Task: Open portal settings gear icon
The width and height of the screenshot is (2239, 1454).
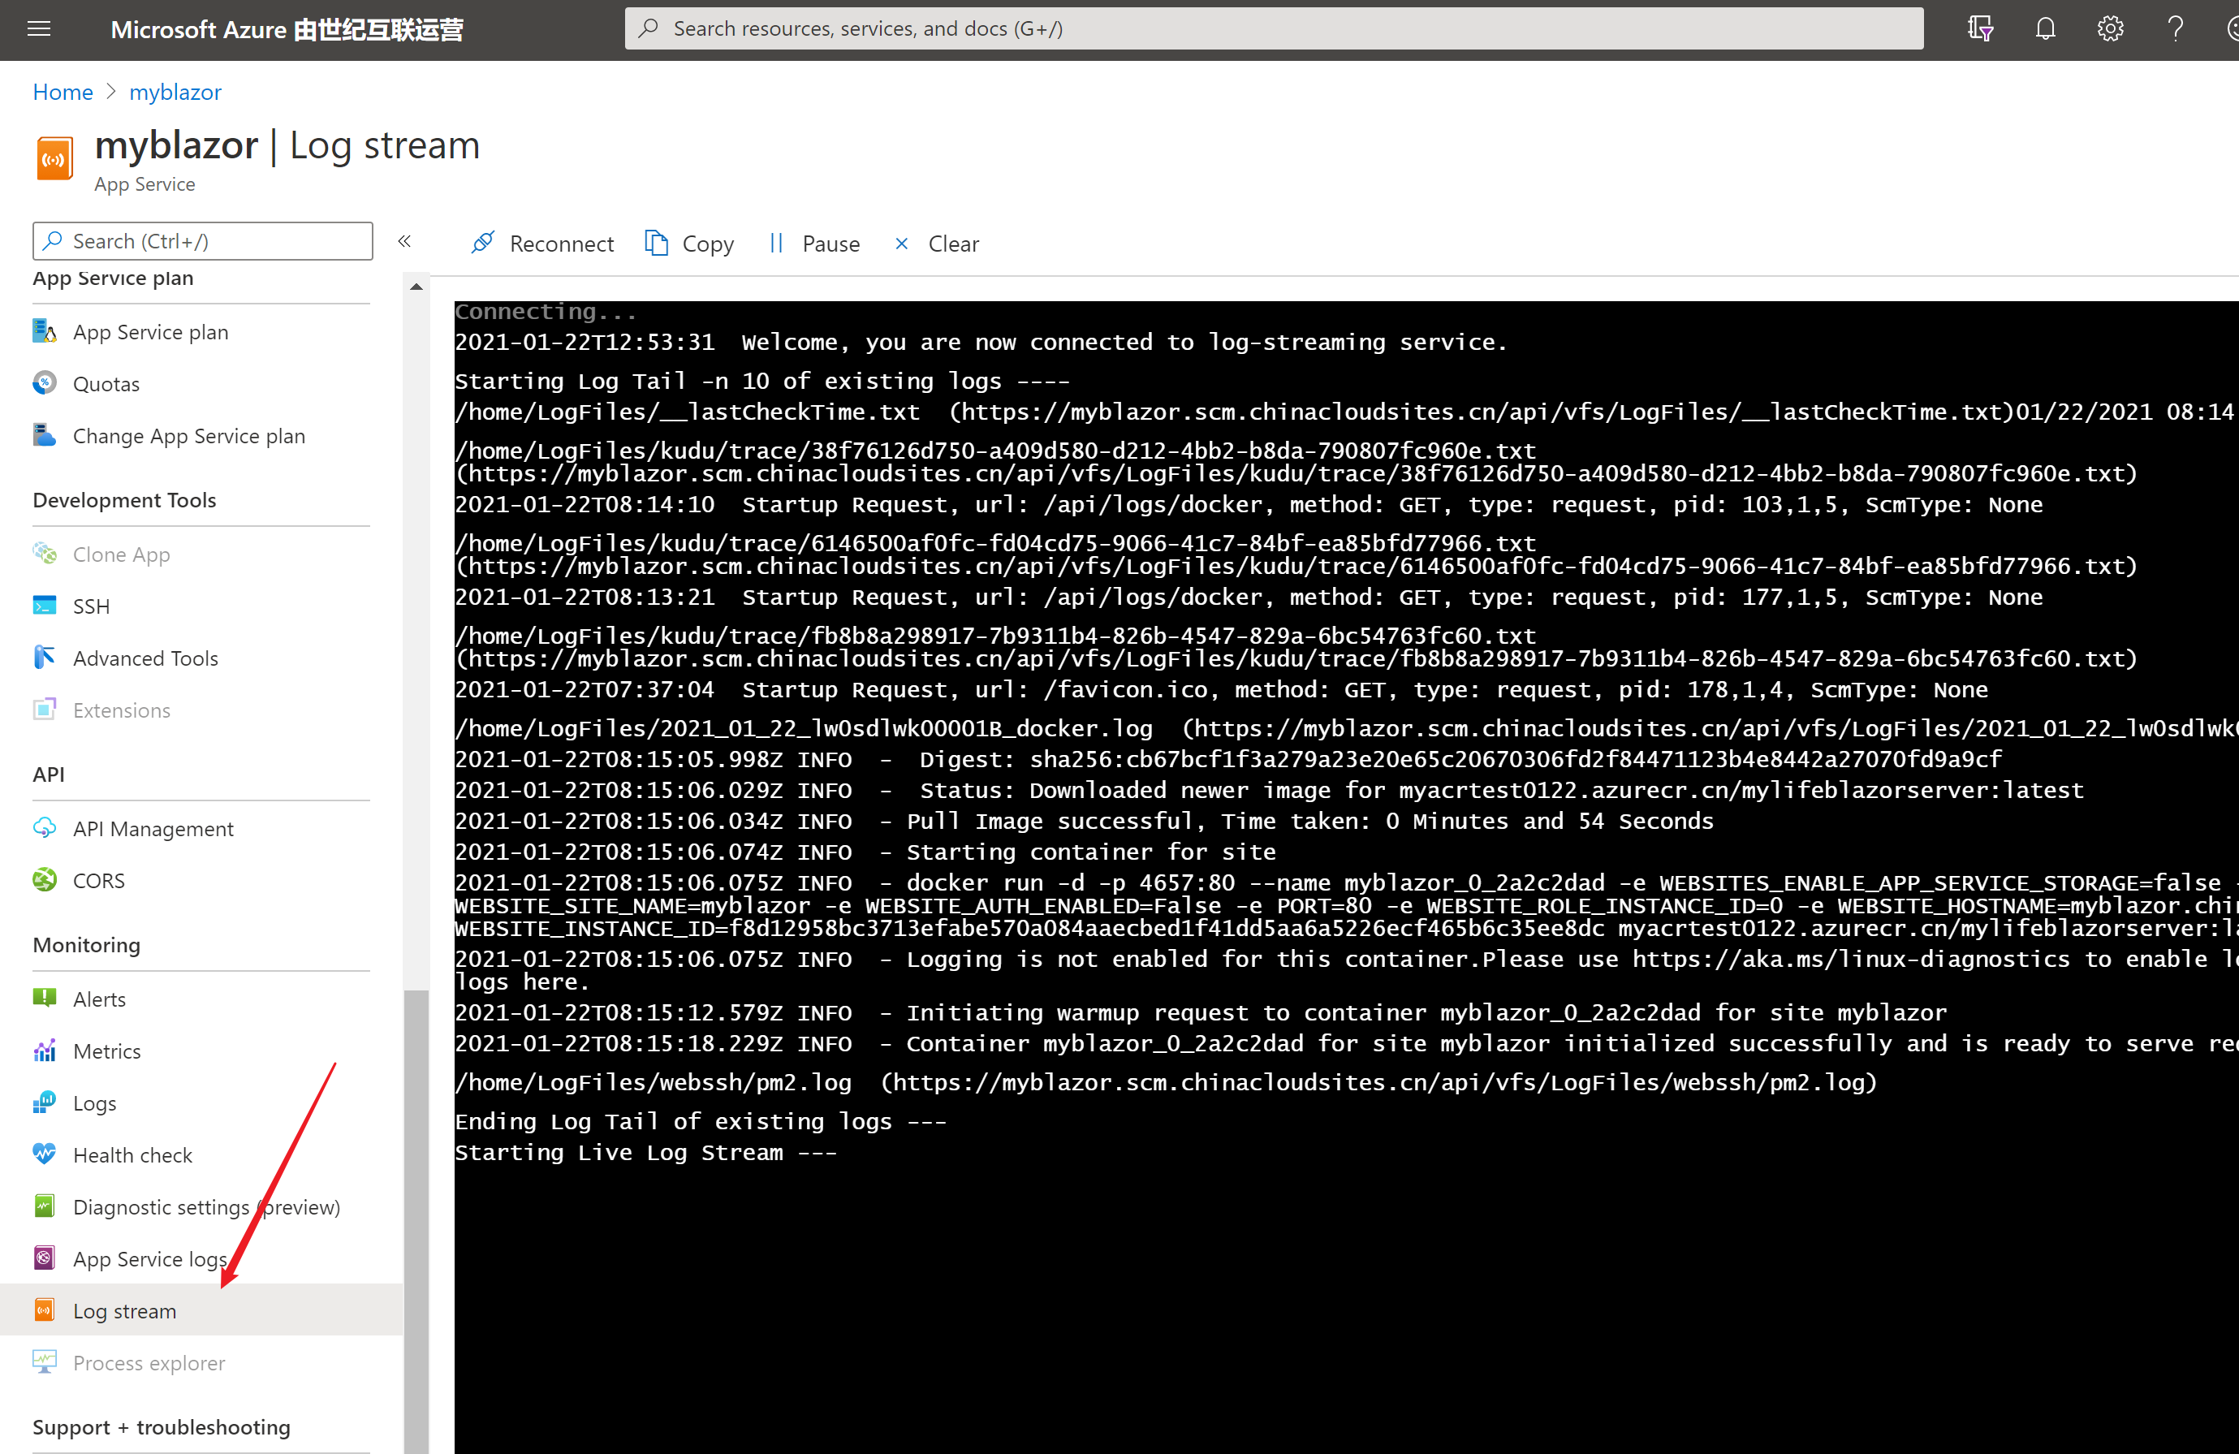Action: click(x=2110, y=29)
